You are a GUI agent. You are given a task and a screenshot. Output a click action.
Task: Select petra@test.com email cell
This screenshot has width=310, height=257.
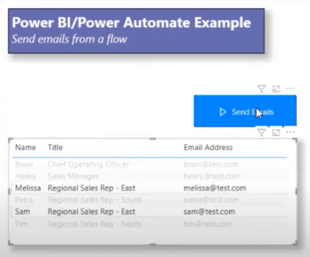[x=211, y=200]
